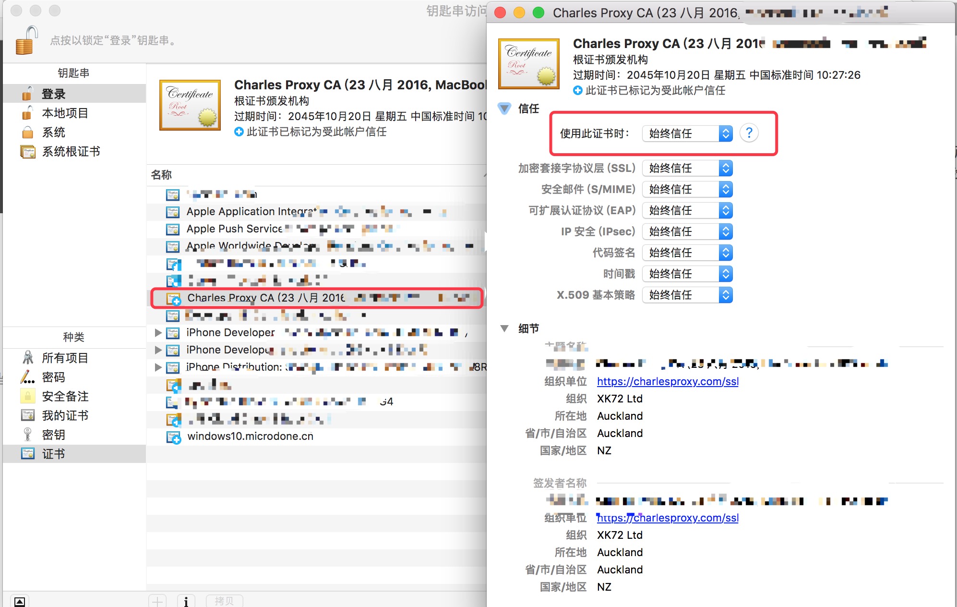Expand iPhone Distribution certificate row
The image size is (957, 607).
pos(158,367)
